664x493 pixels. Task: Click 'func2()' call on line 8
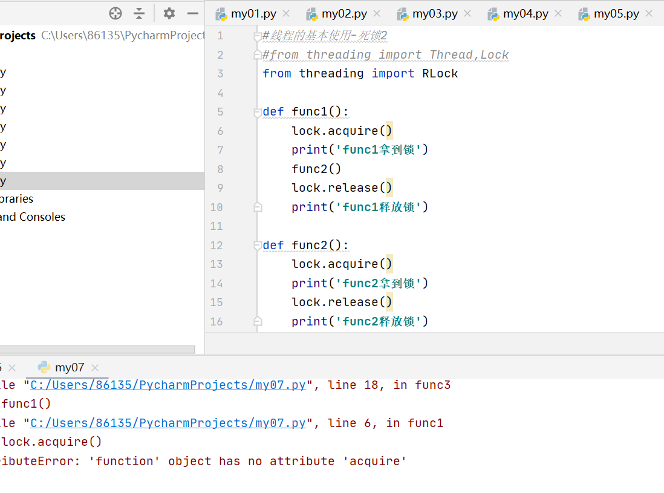(x=316, y=169)
